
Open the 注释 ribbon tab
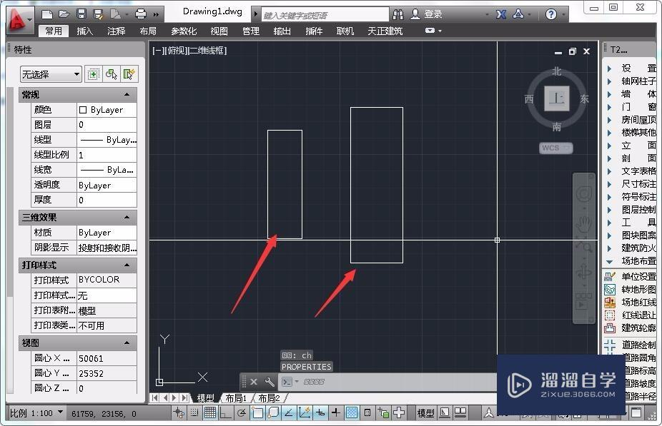coord(116,31)
